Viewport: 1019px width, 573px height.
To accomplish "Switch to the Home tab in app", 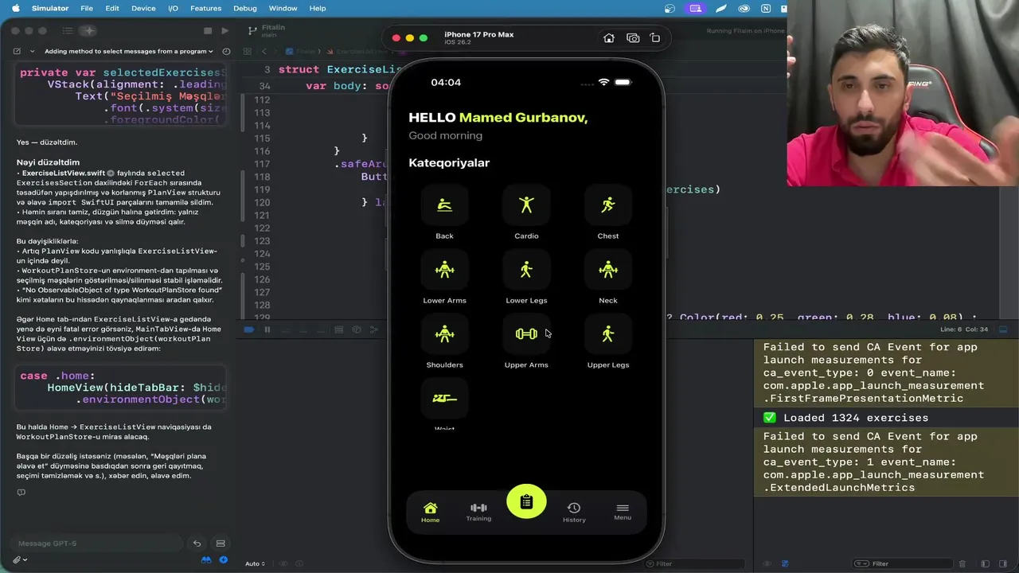I will [430, 513].
